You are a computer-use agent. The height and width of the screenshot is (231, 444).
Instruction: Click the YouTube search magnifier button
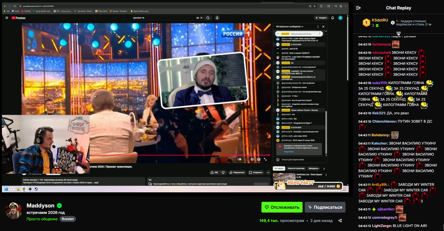[208, 18]
